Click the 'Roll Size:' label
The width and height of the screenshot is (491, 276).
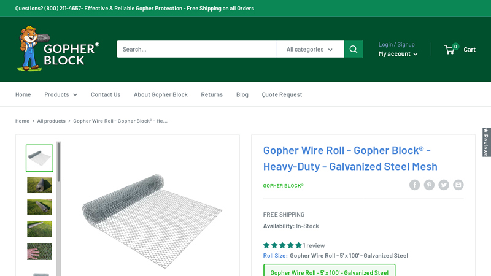pos(275,256)
